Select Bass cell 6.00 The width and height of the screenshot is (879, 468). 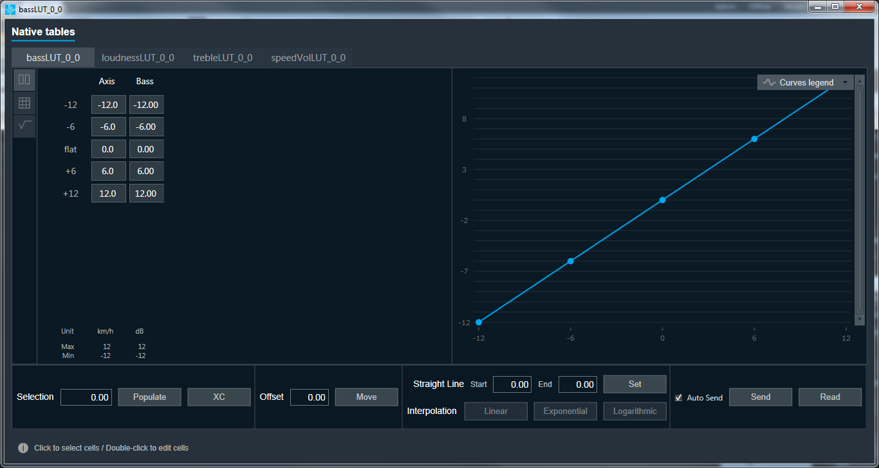(x=146, y=171)
